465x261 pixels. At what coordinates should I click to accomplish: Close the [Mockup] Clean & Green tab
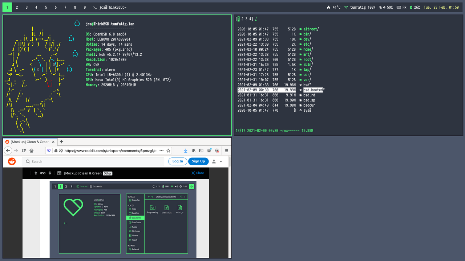pos(53,142)
